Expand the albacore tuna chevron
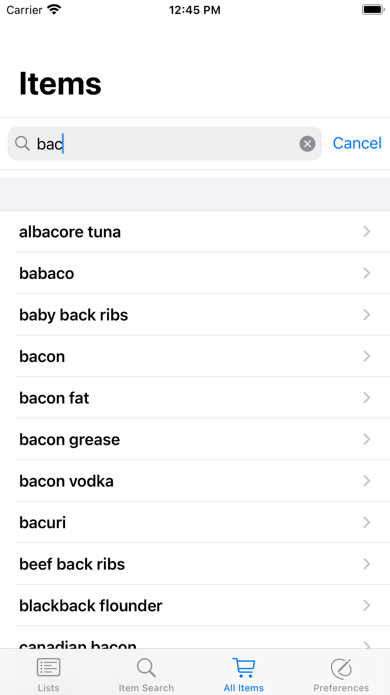The height and width of the screenshot is (695, 390). (367, 231)
